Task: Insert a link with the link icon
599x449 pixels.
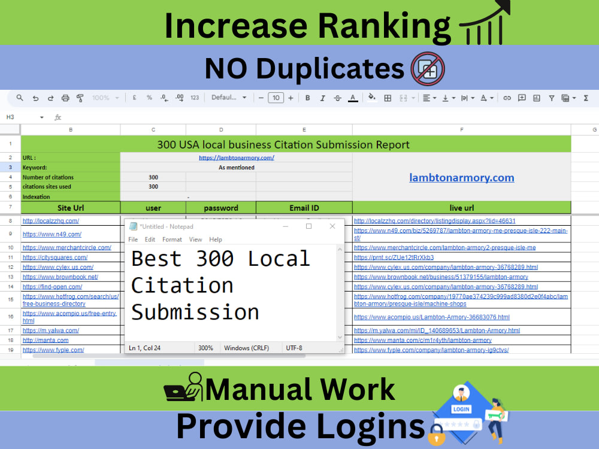Action: coord(507,98)
